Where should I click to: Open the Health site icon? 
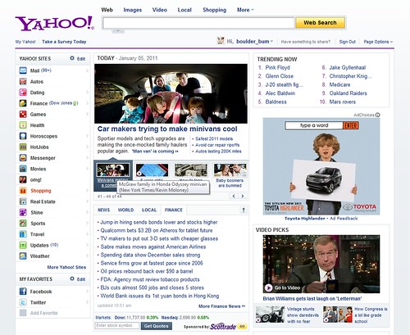click(23, 125)
